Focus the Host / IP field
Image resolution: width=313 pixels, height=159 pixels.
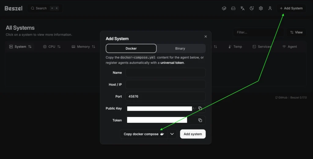pyautogui.click(x=165, y=85)
